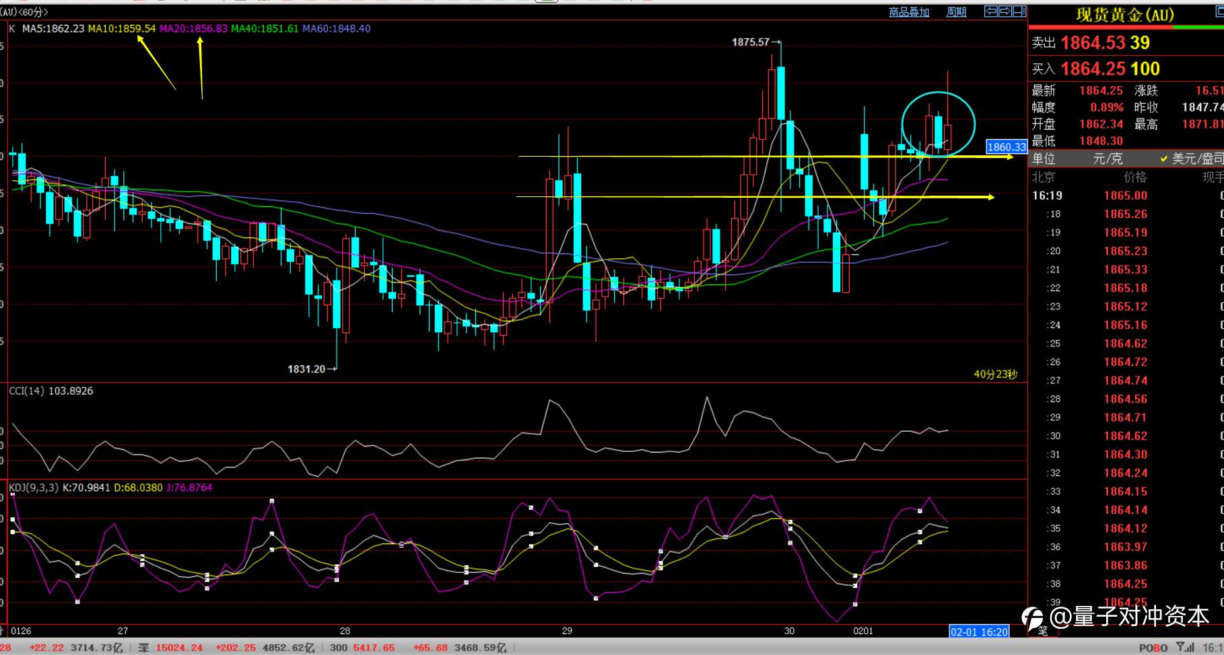Click the network signal strength icon
This screenshot has height=655, width=1224.
tap(1184, 647)
